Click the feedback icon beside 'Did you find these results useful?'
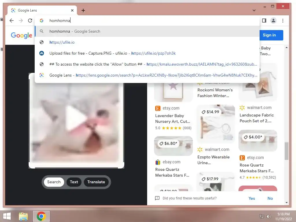The height and width of the screenshot is (222, 296). point(157,198)
